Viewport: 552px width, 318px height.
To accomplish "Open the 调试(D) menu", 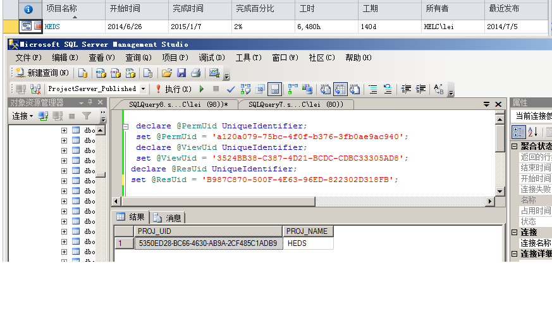I will point(212,58).
